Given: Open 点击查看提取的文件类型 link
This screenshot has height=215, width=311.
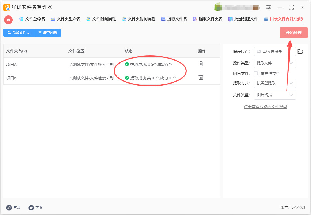Looking at the screenshot, I should (x=265, y=107).
